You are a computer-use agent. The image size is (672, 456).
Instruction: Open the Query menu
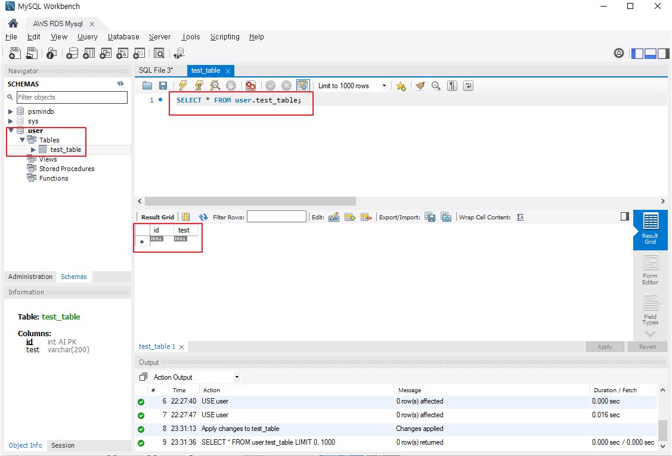click(88, 37)
